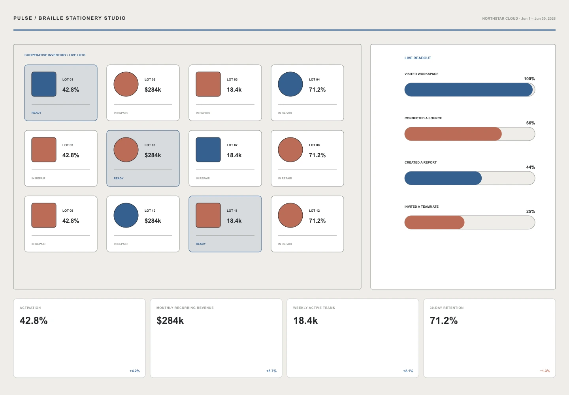Viewport: 569px width, 395px height.
Task: Click the Created a Report 44% bar
Action: coord(470,178)
